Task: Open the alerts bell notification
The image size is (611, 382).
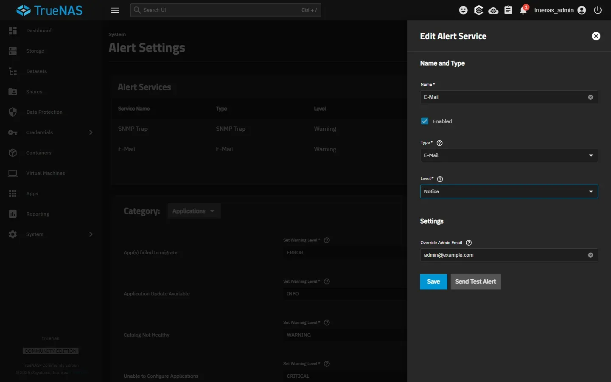Action: 524,10
